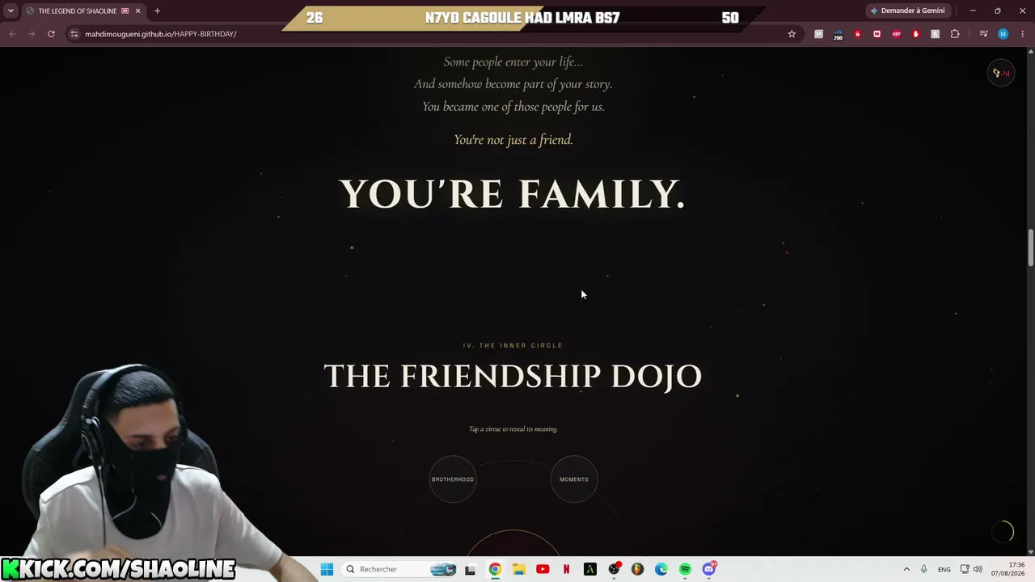Open the red stop-hand ad blocker extension
This screenshot has width=1035, height=582.
[915, 34]
